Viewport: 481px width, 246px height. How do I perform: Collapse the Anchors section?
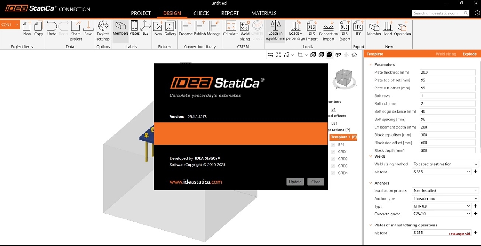coord(371,183)
